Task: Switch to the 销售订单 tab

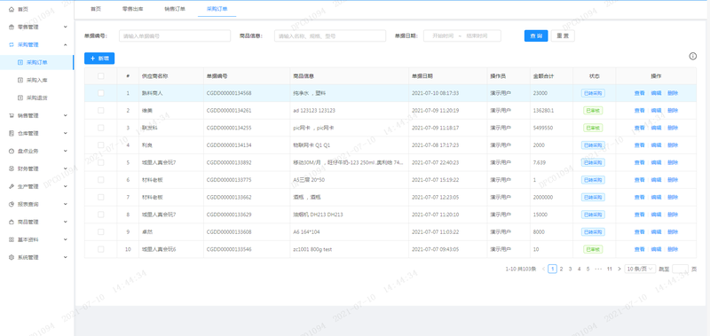Action: pos(175,9)
